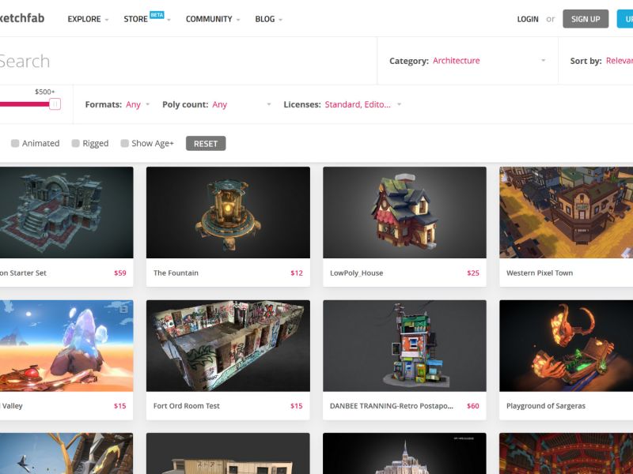Click DANBEE TRANNING-Retro Postapo title
Viewport: 633px width, 474px height.
pos(391,406)
